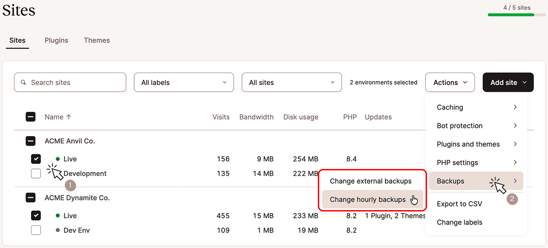Click the 14 MB bandwidth value
The width and height of the screenshot is (548, 248).
click(x=263, y=174)
